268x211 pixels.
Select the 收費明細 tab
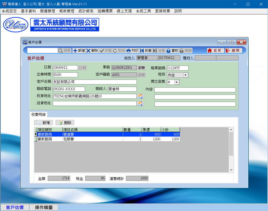pos(39,114)
